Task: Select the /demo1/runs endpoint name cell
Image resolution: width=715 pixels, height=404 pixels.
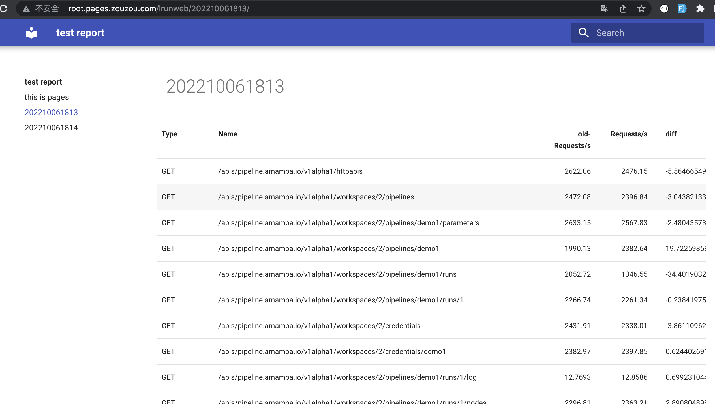Action: (337, 274)
